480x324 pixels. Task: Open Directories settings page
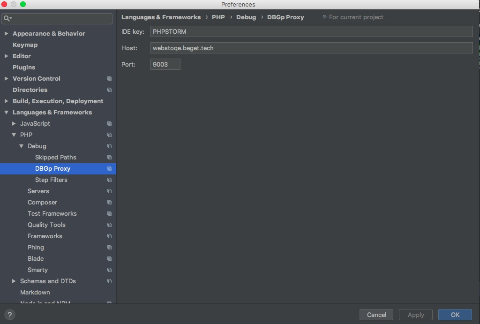coord(30,90)
